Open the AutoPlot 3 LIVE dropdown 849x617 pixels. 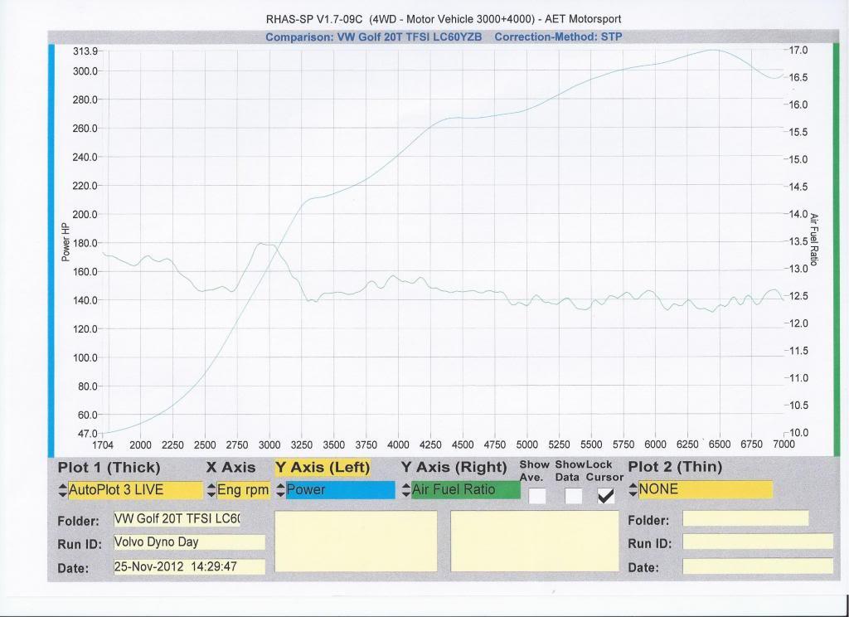(134, 490)
